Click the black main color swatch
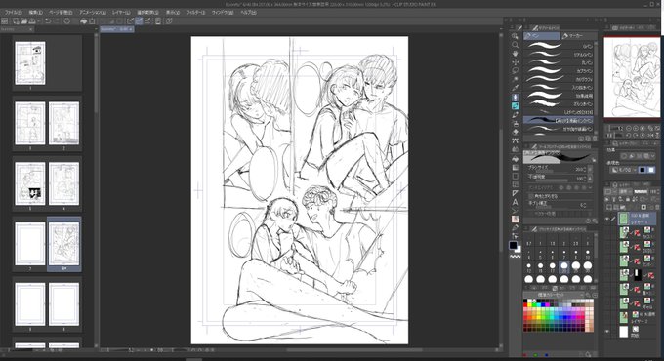 click(x=514, y=246)
